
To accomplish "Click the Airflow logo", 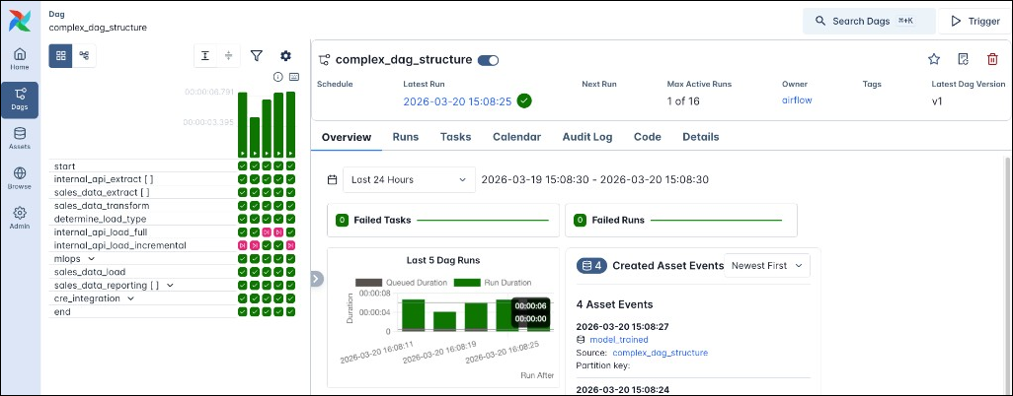I will point(20,21).
